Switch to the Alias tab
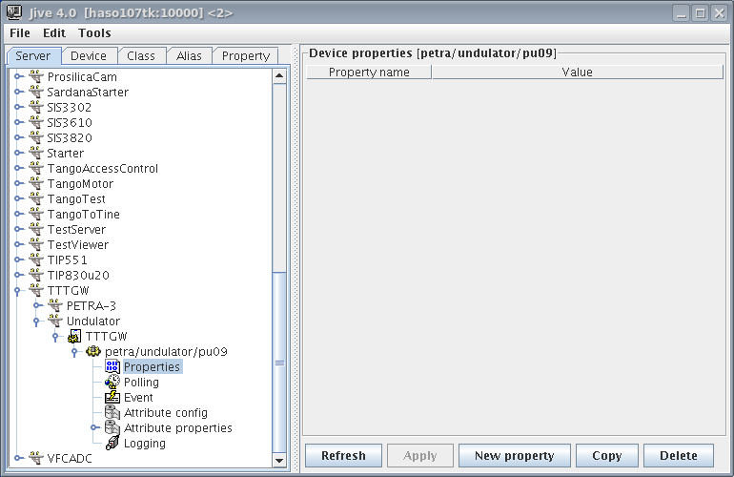 click(189, 55)
